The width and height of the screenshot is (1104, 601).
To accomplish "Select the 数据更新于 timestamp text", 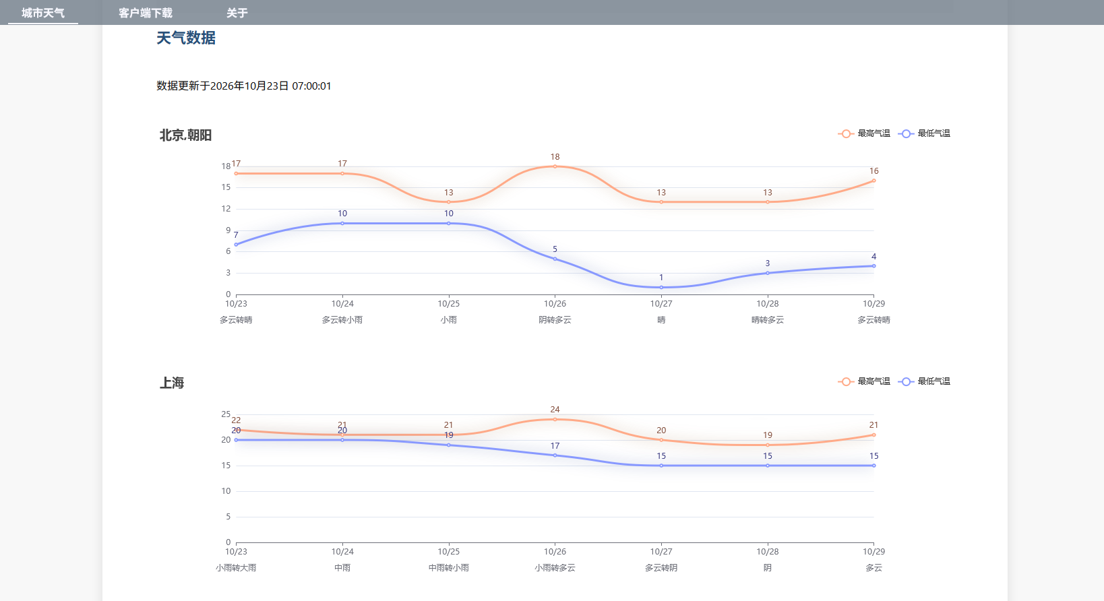I will 244,86.
